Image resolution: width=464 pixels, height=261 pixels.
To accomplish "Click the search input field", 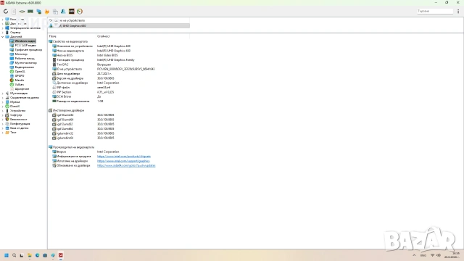I will coord(435,12).
